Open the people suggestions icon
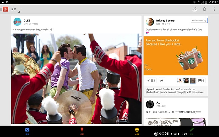Viewport: 219px width, 137px height. pos(195,9)
